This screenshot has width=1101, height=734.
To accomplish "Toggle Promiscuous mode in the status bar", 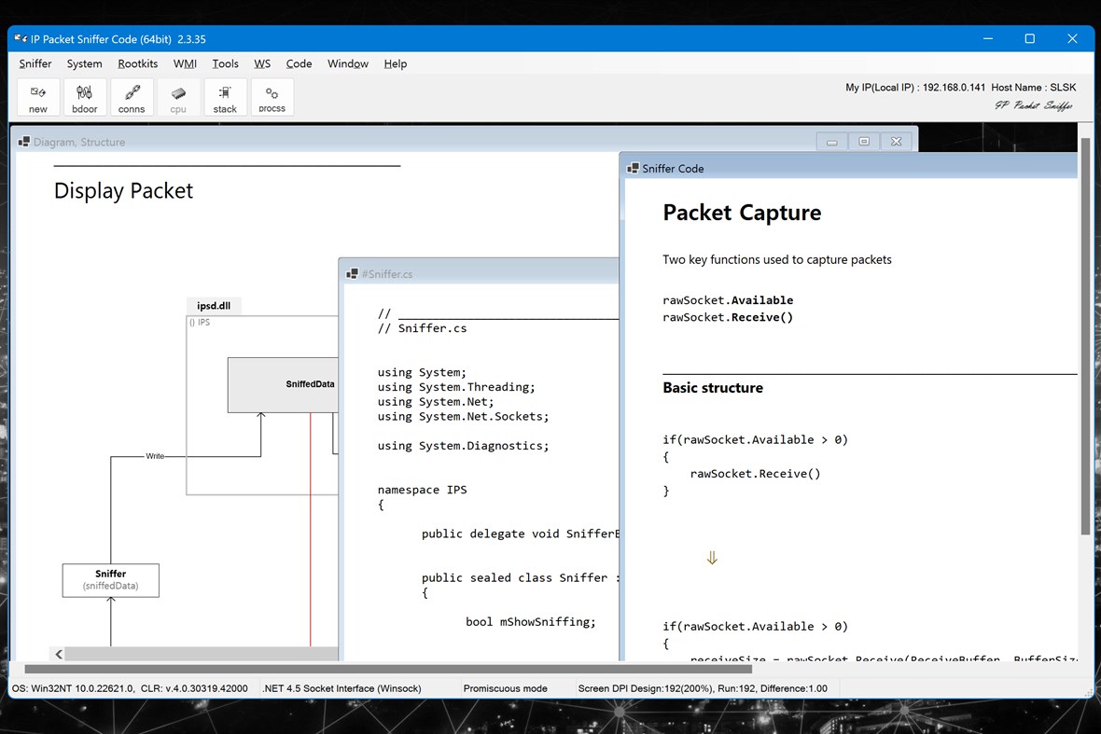I will tap(505, 688).
